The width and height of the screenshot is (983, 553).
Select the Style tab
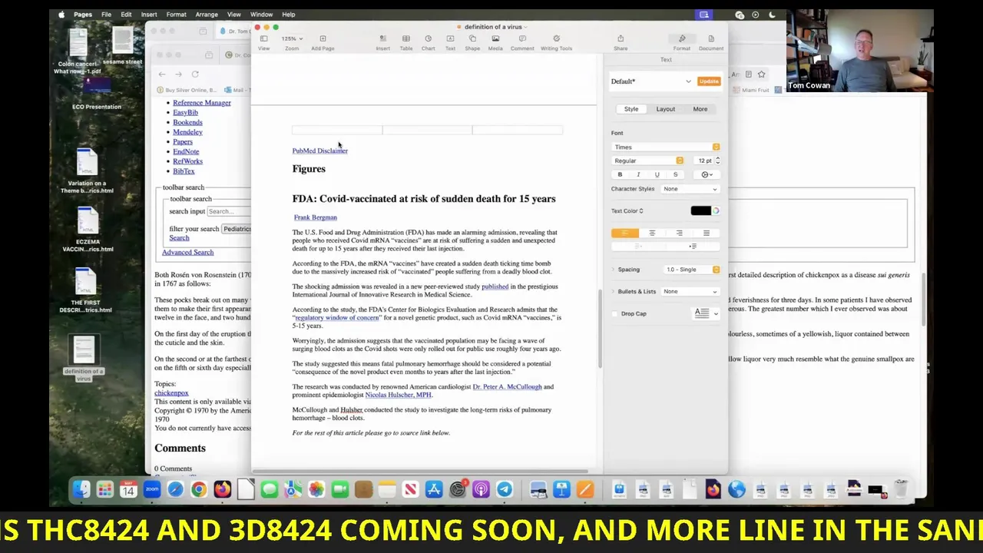point(631,109)
